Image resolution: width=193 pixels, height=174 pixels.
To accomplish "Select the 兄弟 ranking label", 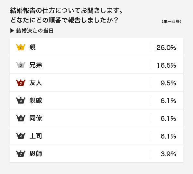I will tap(36, 65).
